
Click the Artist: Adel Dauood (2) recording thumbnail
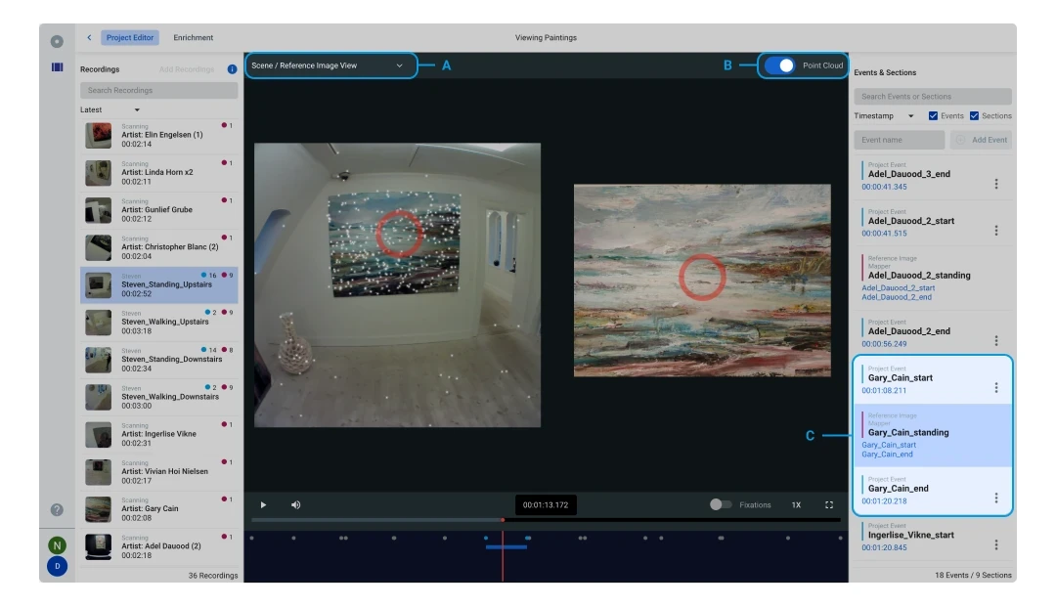pyautogui.click(x=99, y=546)
